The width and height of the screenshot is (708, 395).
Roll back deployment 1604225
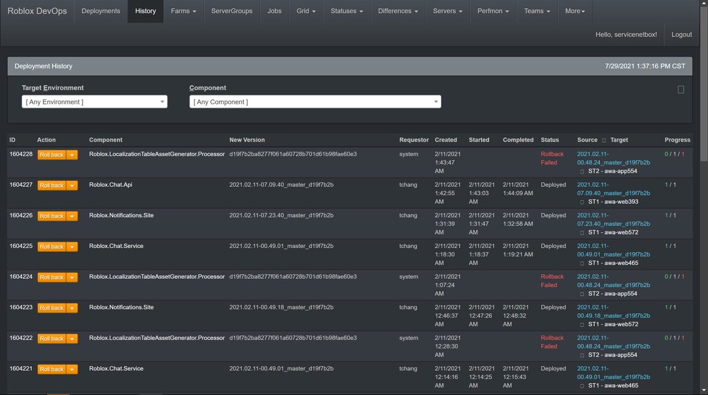pyautogui.click(x=52, y=246)
